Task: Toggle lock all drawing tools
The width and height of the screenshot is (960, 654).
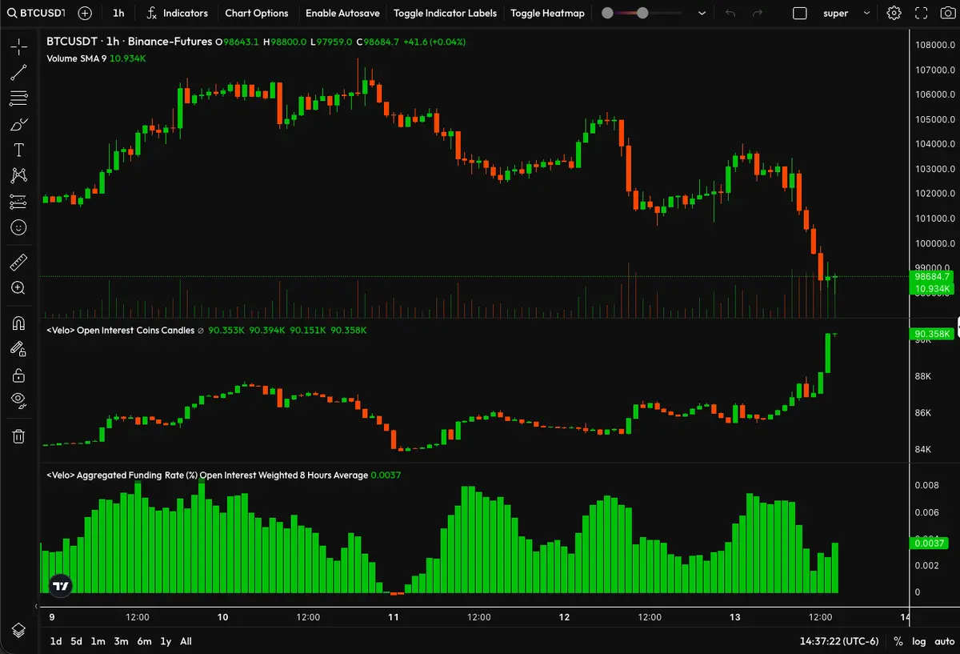Action: point(18,375)
